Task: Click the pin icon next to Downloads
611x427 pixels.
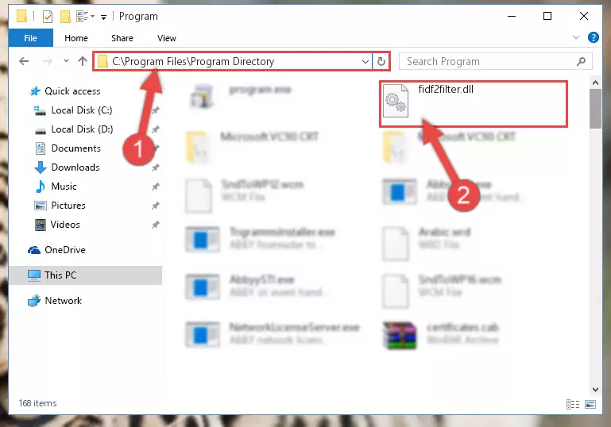Action: pos(156,167)
